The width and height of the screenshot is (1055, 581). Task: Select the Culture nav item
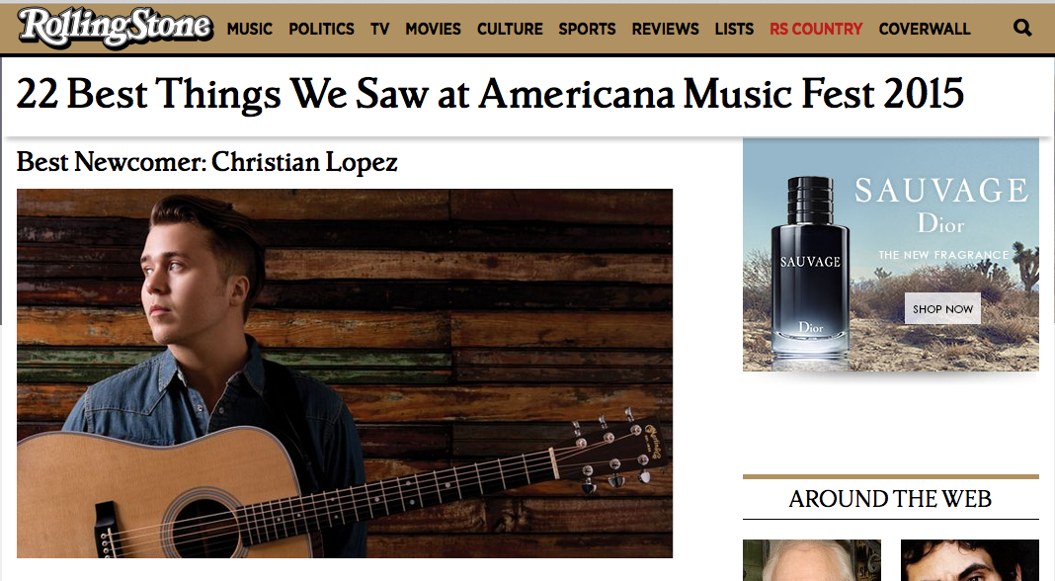[510, 29]
